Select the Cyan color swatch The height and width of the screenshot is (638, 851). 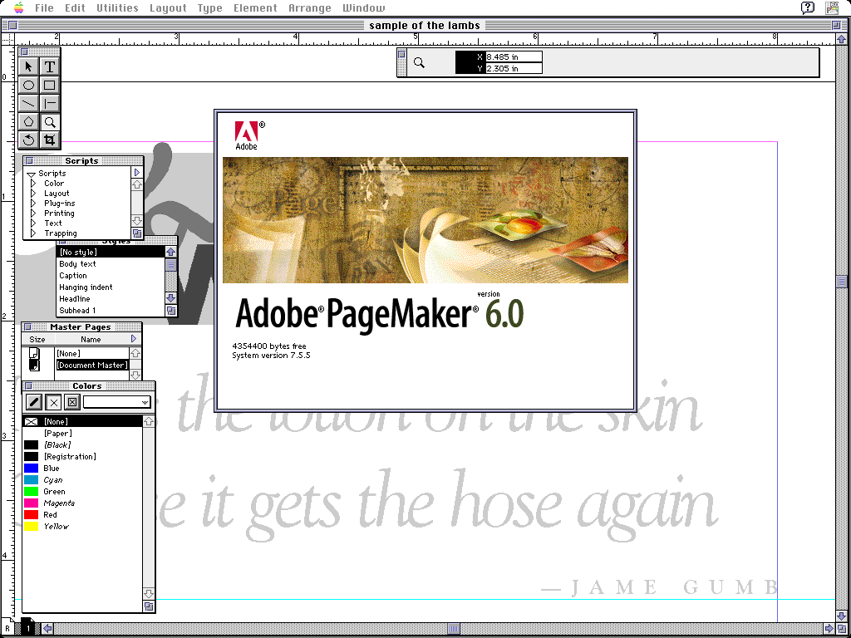pos(32,479)
